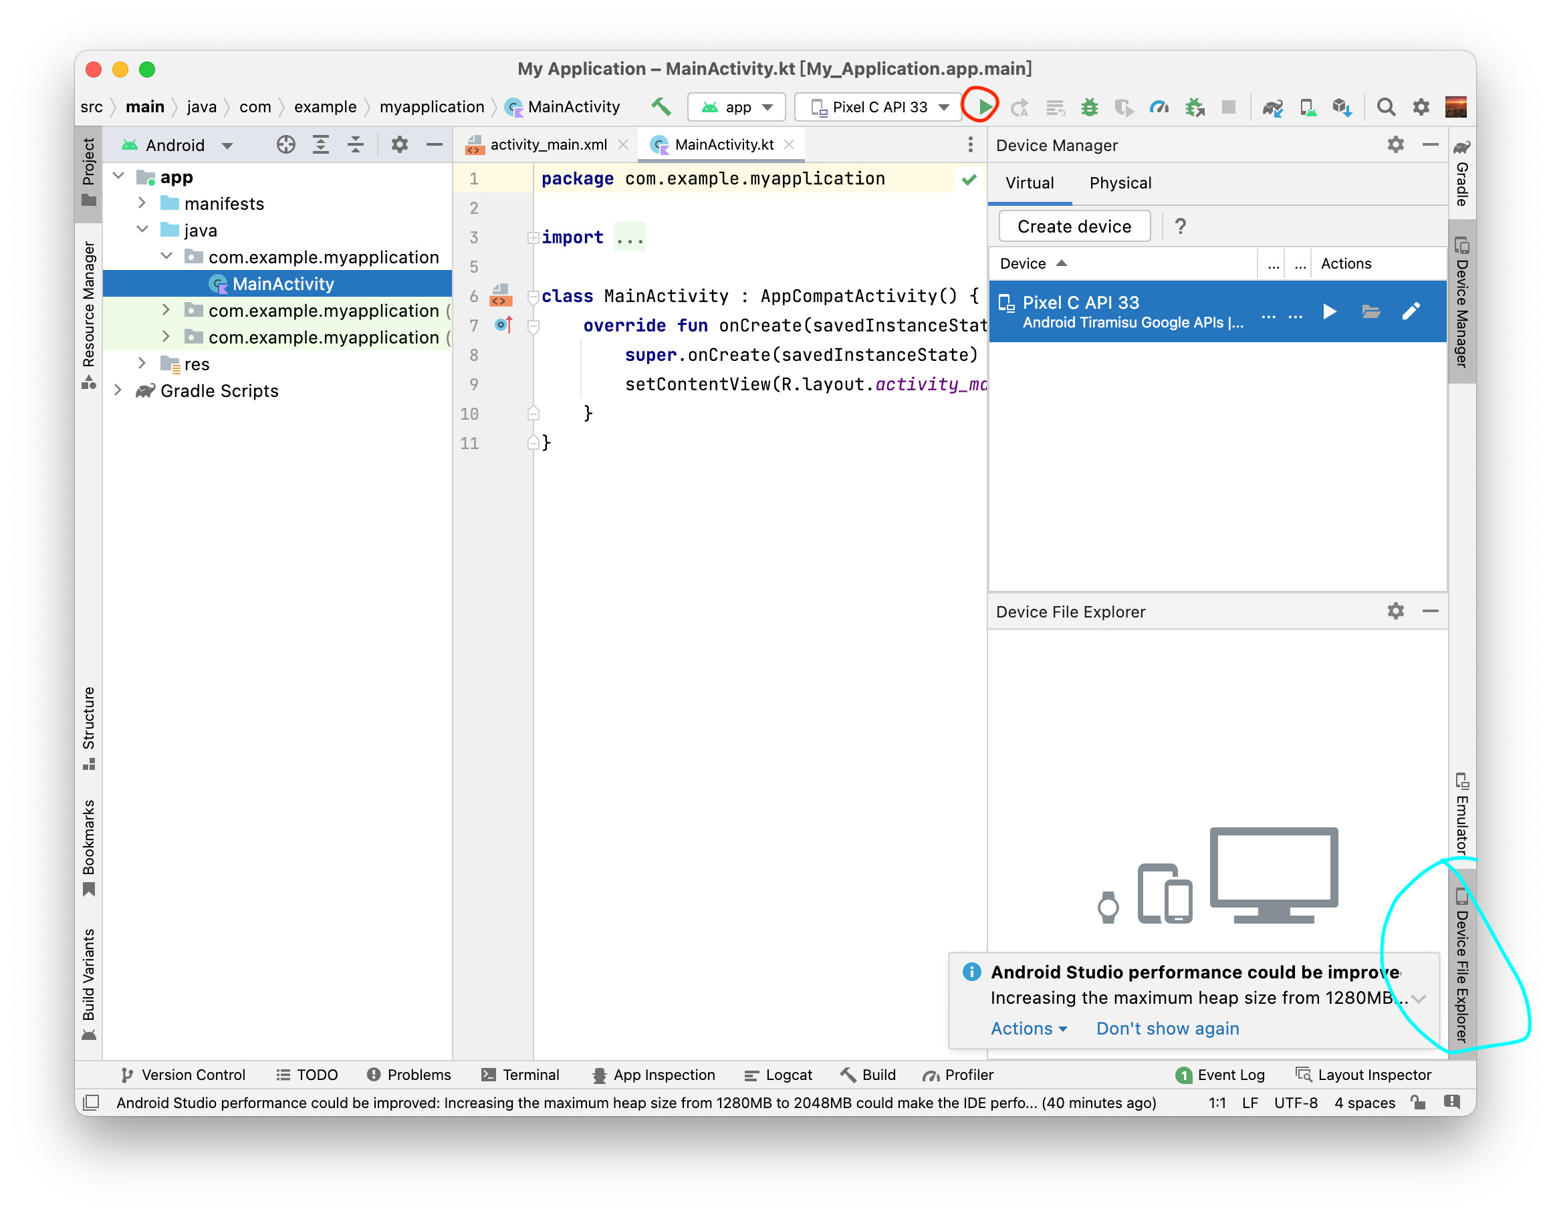Expand the folded import statements
The height and width of the screenshot is (1215, 1551).
click(532, 238)
